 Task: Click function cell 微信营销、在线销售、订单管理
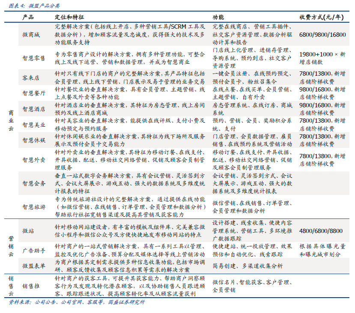pos(252,207)
